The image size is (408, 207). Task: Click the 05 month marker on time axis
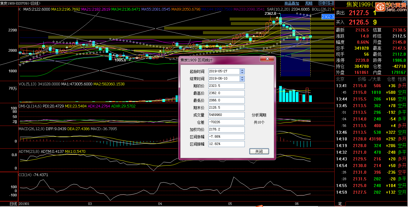click(x=230, y=204)
